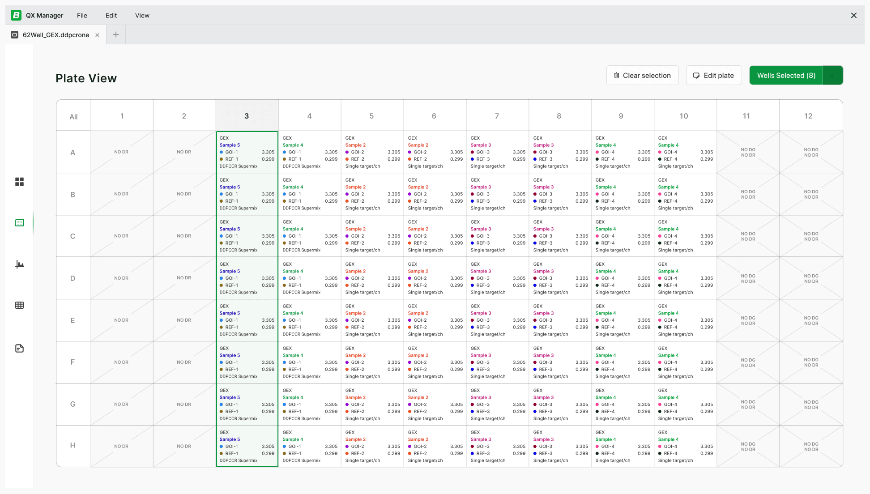Image resolution: width=870 pixels, height=494 pixels.
Task: Close the 62Well_GEX.ddpcrone tab
Action: (97, 35)
